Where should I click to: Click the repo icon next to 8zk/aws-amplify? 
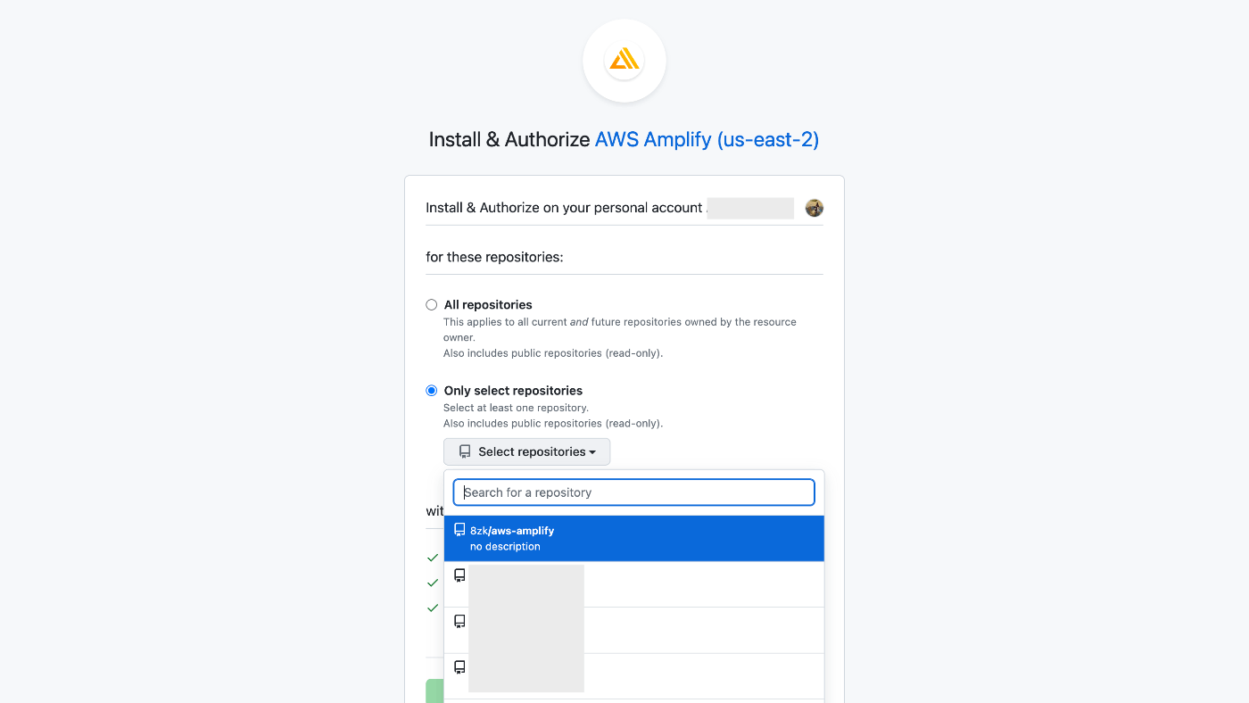point(459,530)
